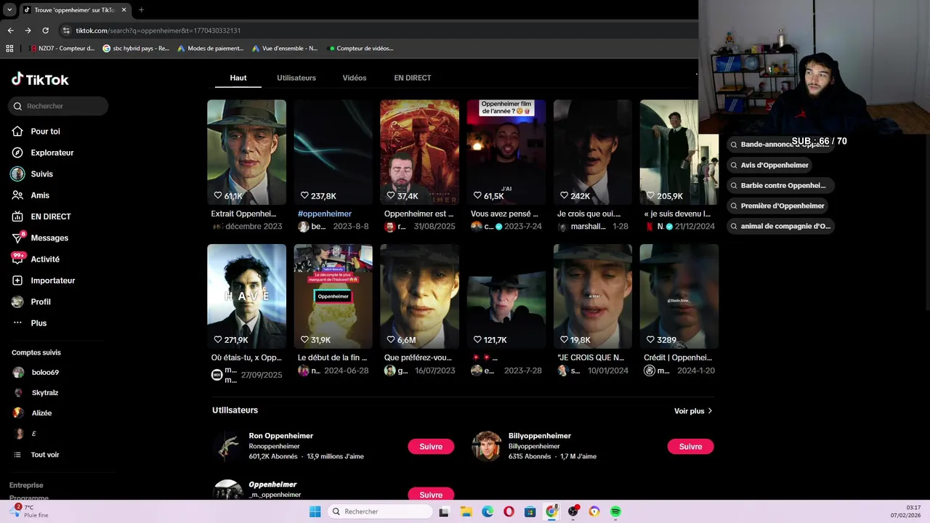Search suggestion animal de compagnie
This screenshot has width=930, height=523.
(x=780, y=226)
